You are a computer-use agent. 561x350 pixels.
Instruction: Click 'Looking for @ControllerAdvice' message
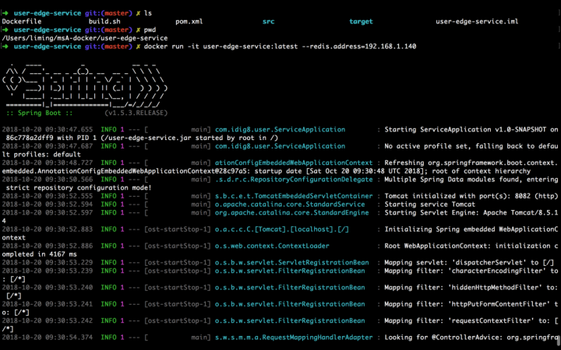(442, 337)
